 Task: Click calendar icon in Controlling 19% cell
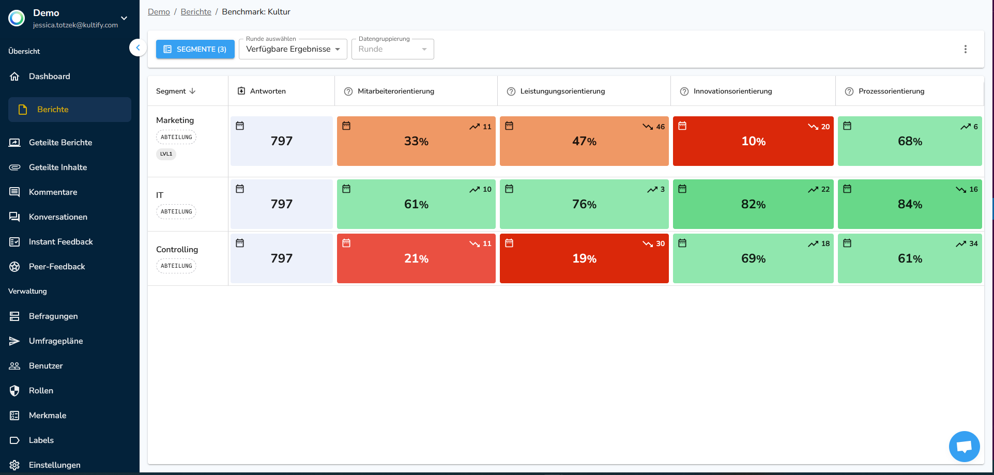click(x=509, y=243)
